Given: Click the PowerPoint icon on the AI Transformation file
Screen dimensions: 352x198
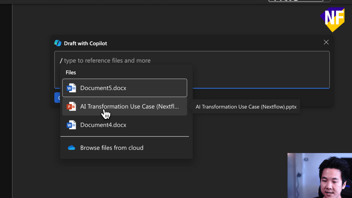Looking at the screenshot, I should click(x=71, y=106).
